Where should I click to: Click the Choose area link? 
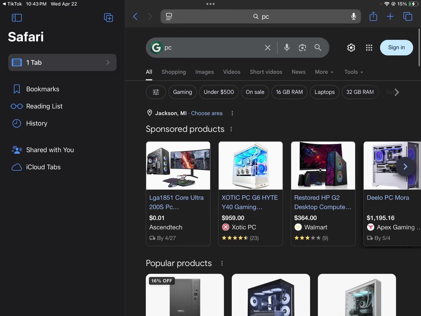[x=207, y=113]
